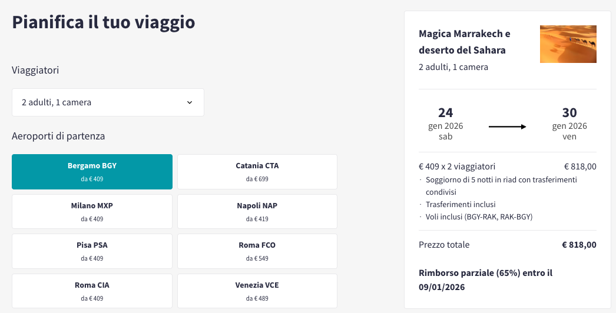
Task: Click the partial refund 65% notice
Action: 486,280
